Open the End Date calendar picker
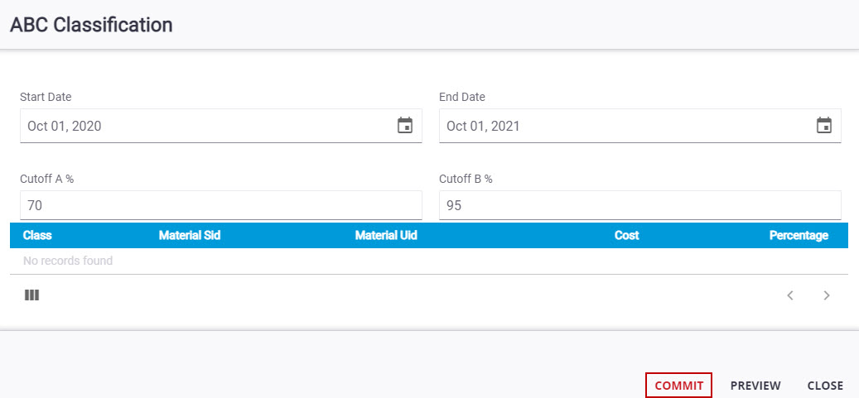Screen dimensions: 859x398 (x=824, y=126)
